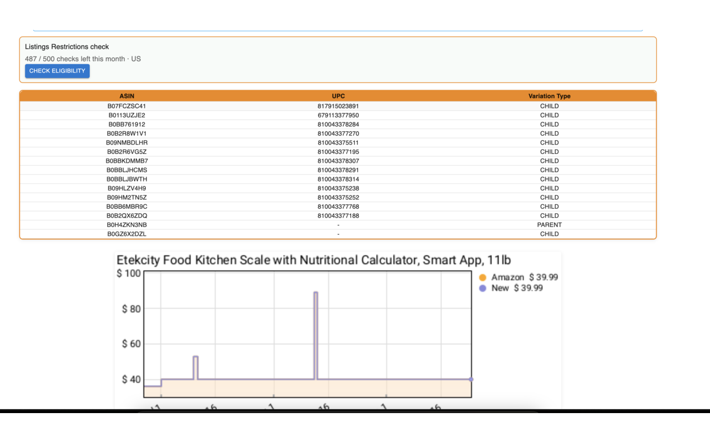Select UPC 810043378284 cell

(x=338, y=124)
